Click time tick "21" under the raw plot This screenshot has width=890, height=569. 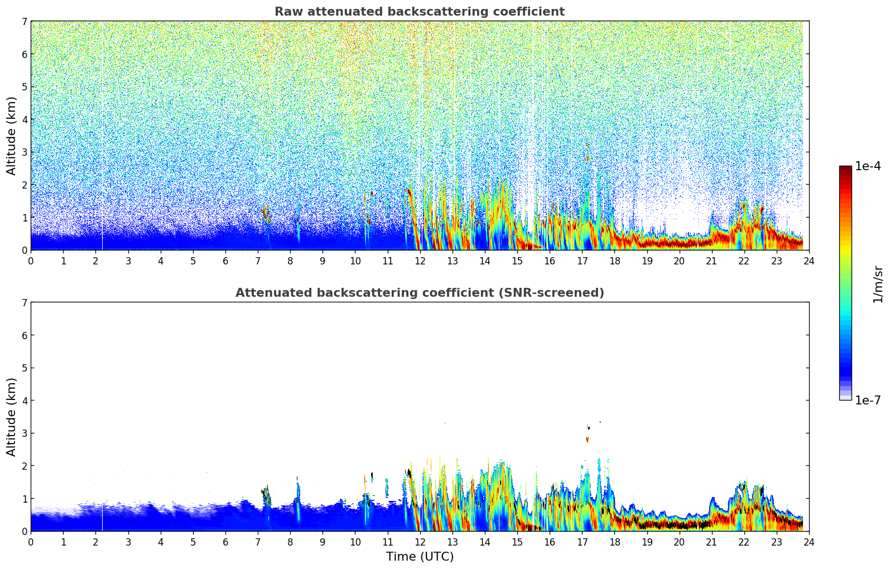pyautogui.click(x=711, y=261)
